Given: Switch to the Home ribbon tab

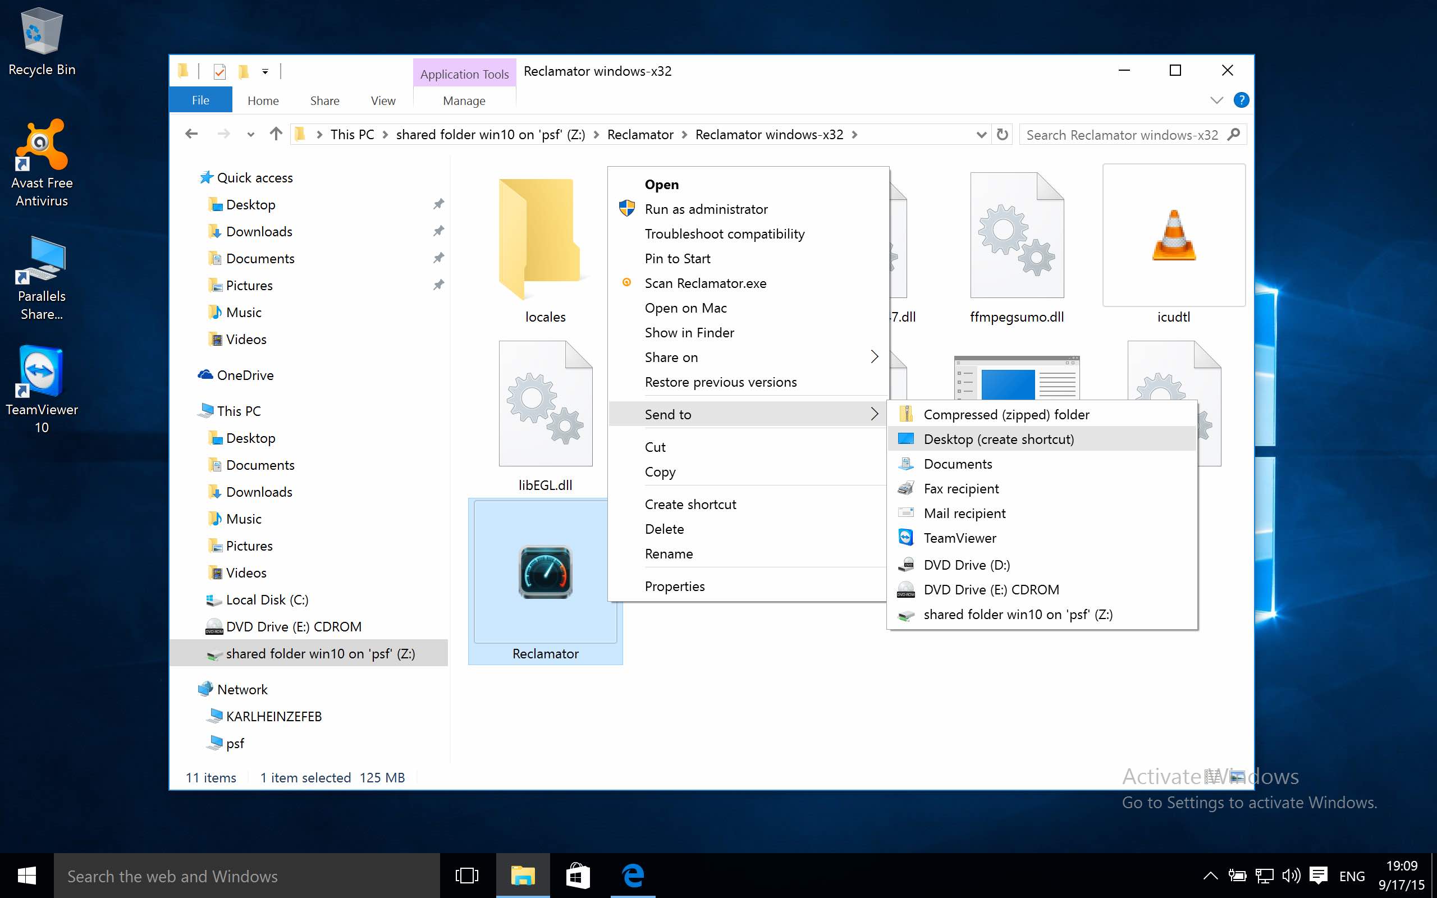Looking at the screenshot, I should [x=263, y=100].
